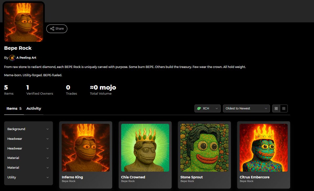Switch to the large grid view

click(276, 108)
